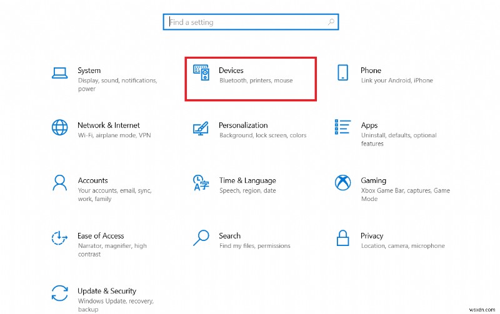The image size is (500, 314).
Task: Click the Phone icon
Action: tap(342, 72)
